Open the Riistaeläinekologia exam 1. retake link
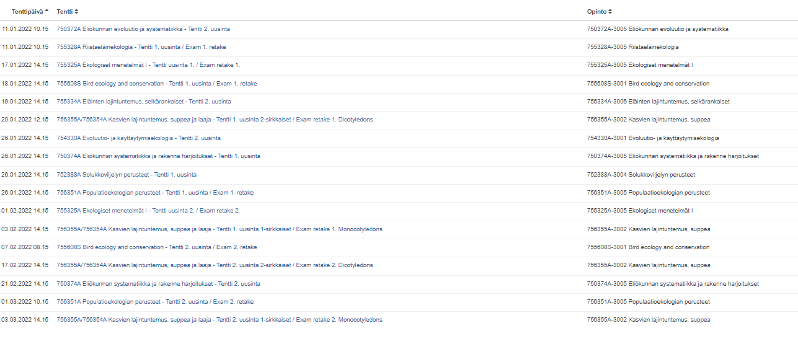The width and height of the screenshot is (798, 339). tap(141, 47)
